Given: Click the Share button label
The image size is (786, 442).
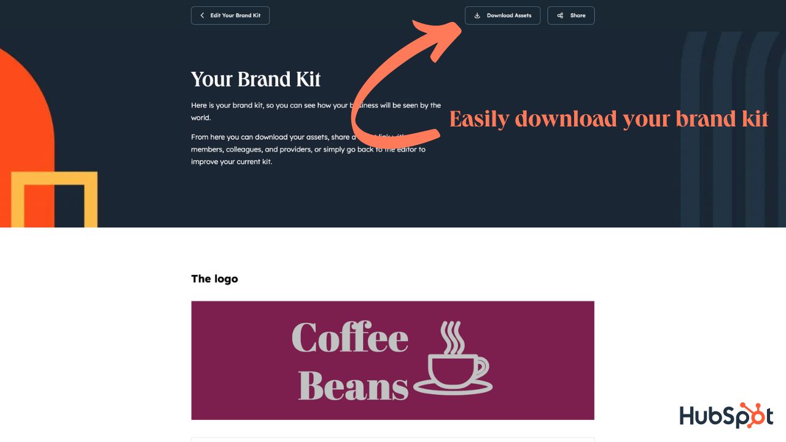Looking at the screenshot, I should pyautogui.click(x=578, y=15).
